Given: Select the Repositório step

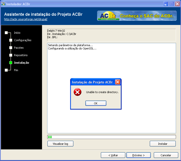Looking at the screenshot, I should pyautogui.click(x=21, y=55).
